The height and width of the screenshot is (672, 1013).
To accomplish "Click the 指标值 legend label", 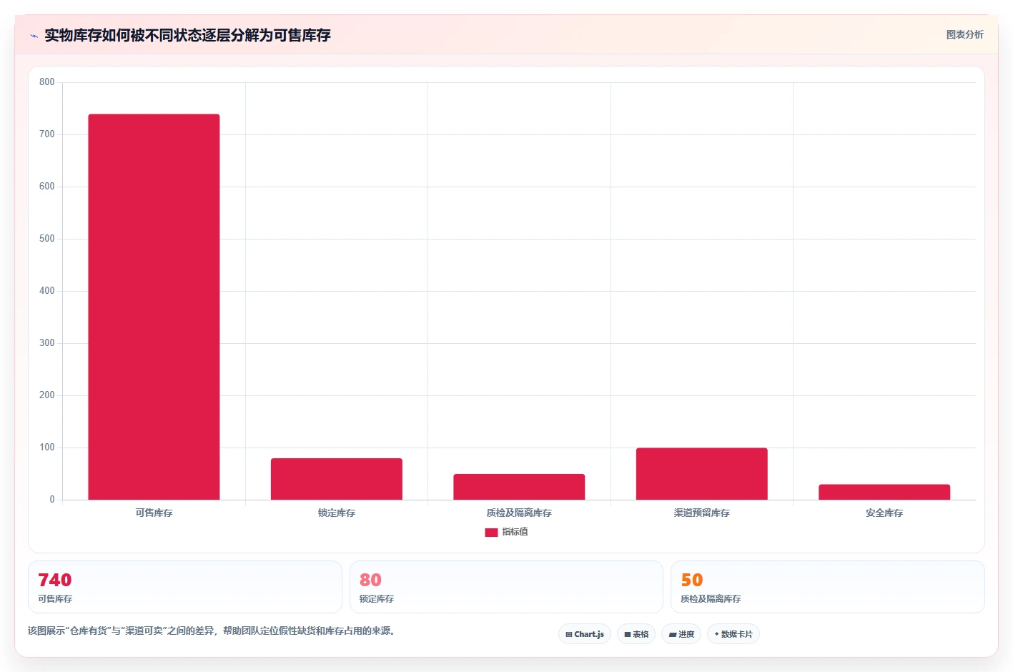I will click(515, 532).
